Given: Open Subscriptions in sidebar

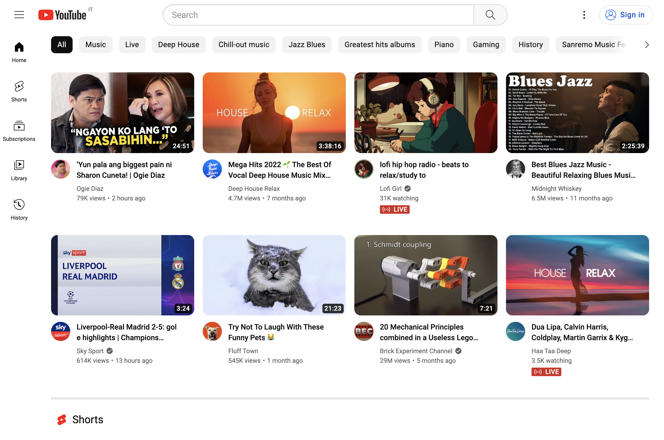Looking at the screenshot, I should [x=19, y=131].
